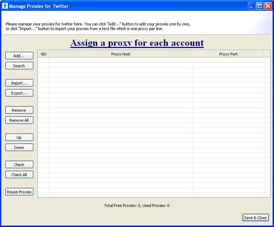Click the Remove All button
Viewport: 274px width, 227px height.
click(x=19, y=120)
